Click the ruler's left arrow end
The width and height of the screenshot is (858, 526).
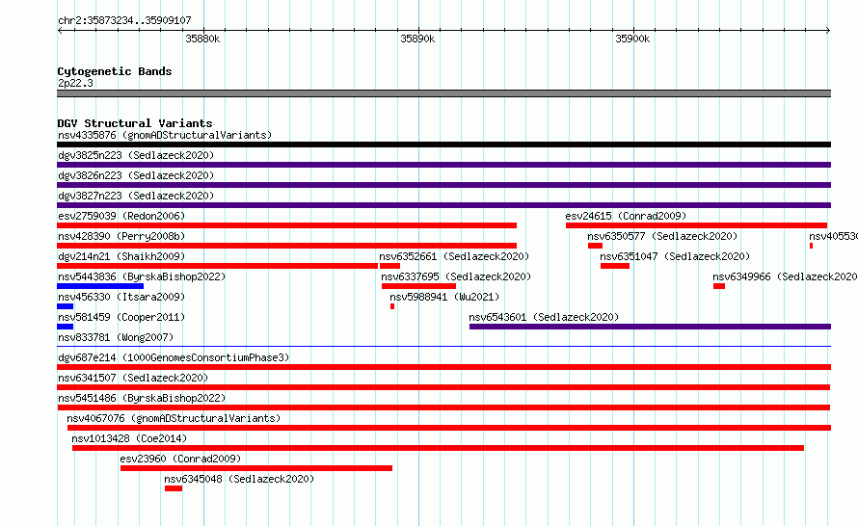coord(60,31)
